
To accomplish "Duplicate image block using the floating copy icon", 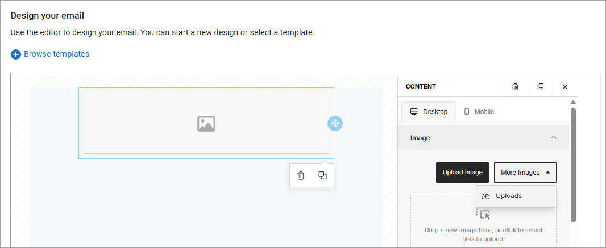I will tap(322, 175).
